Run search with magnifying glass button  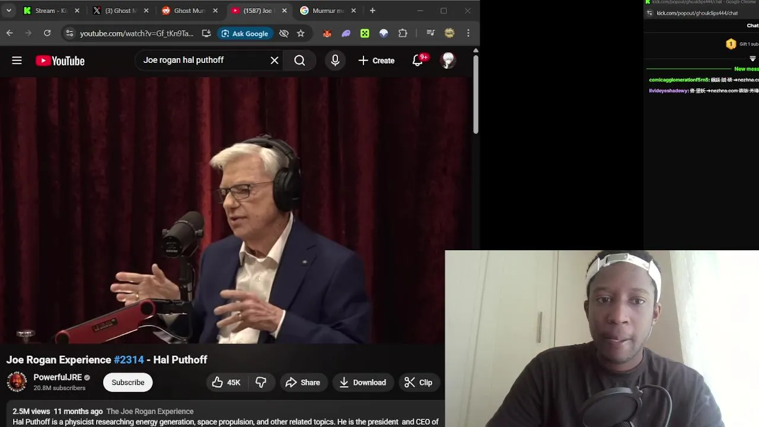coord(299,60)
